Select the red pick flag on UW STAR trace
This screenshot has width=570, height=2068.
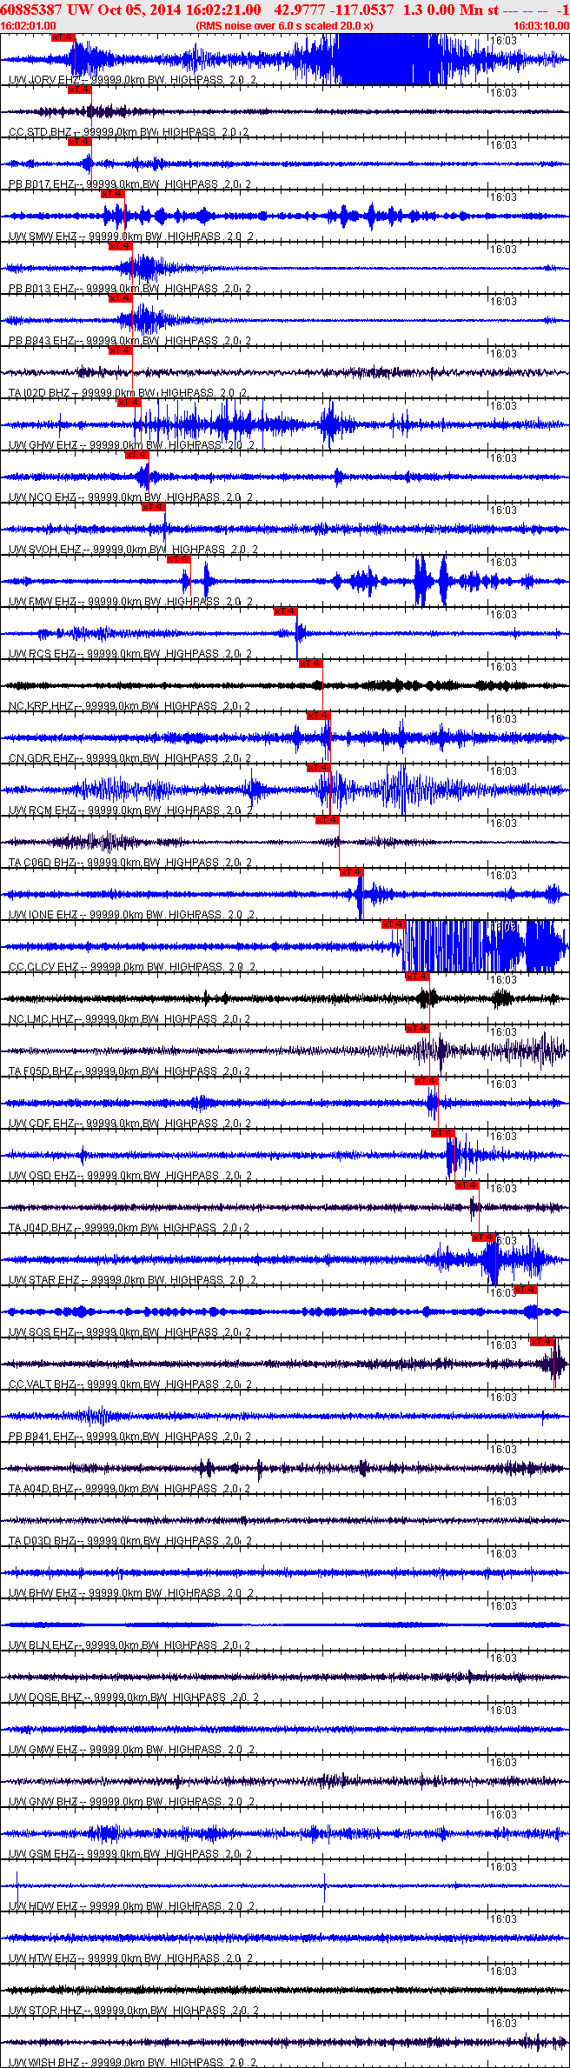pyautogui.click(x=484, y=1237)
